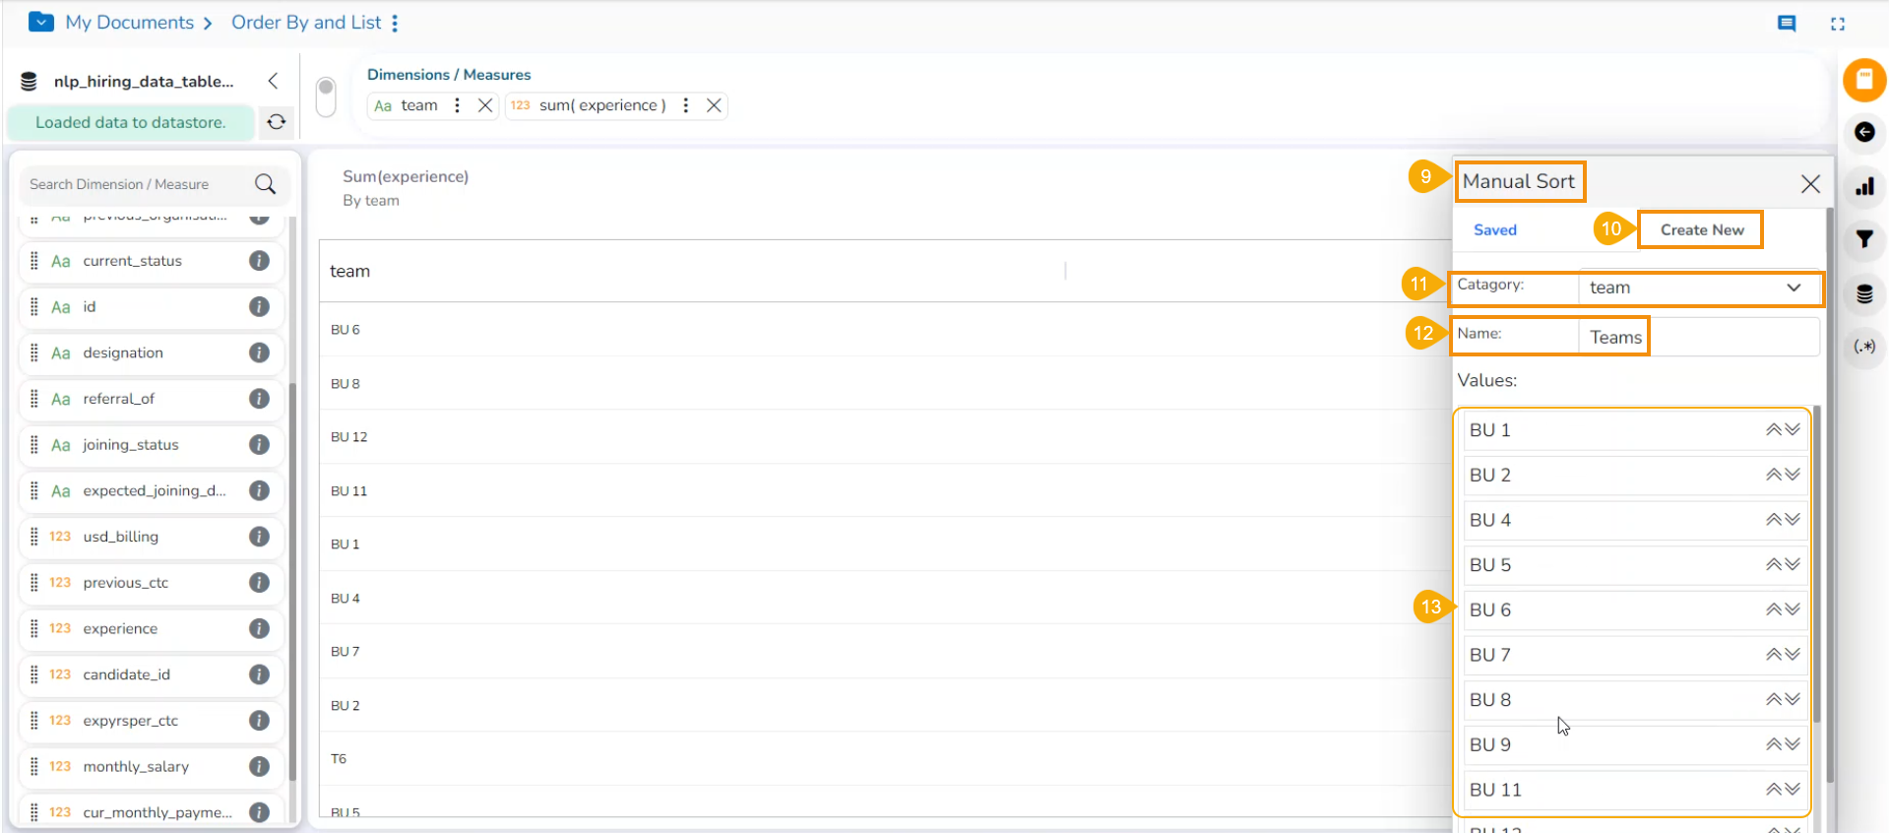Remove the sum(experience) measure chip
This screenshot has width=1889, height=833.
point(715,105)
